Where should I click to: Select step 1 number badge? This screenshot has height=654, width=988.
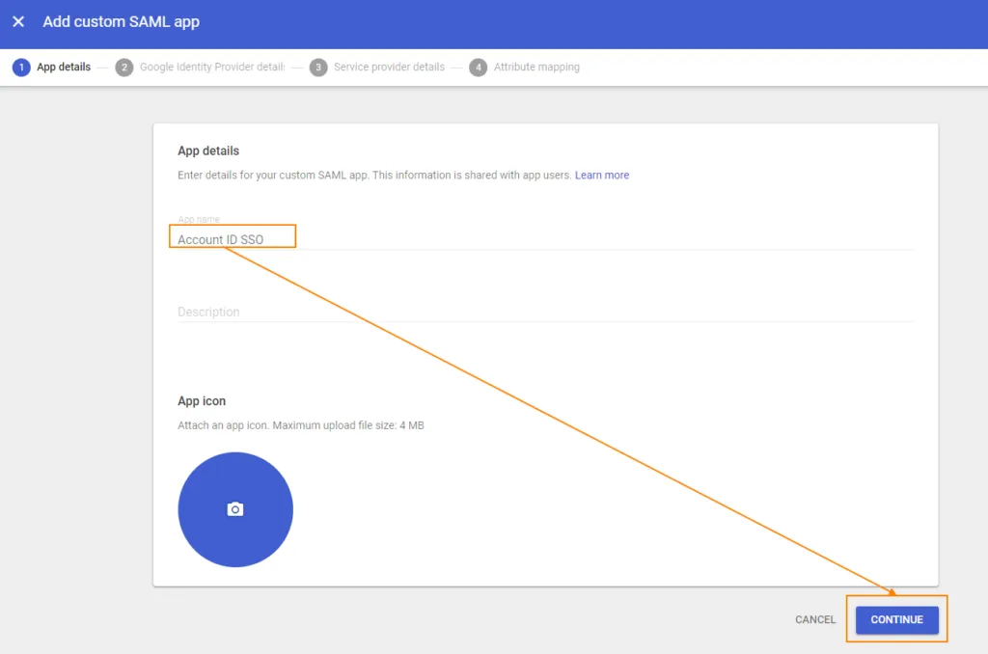pyautogui.click(x=21, y=68)
